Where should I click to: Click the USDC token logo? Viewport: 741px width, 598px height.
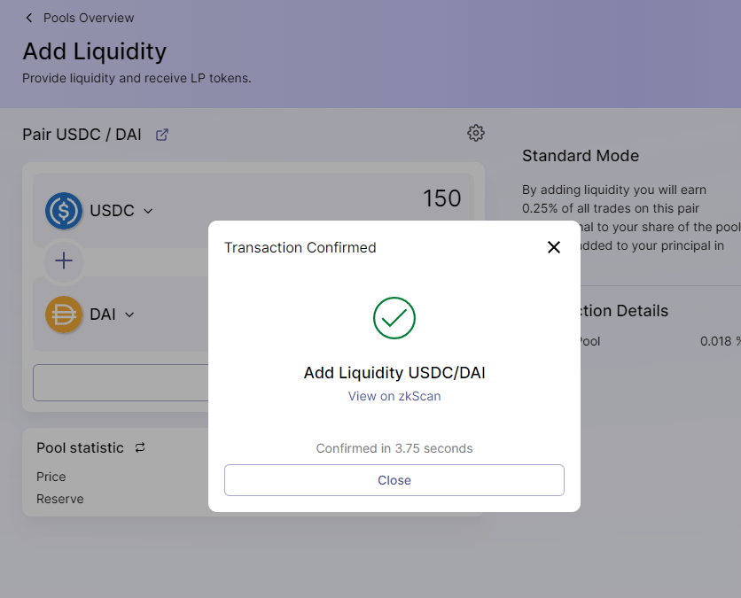[64, 211]
